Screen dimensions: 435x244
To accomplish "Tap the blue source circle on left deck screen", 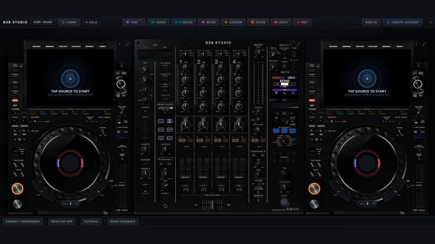I will click(70, 78).
